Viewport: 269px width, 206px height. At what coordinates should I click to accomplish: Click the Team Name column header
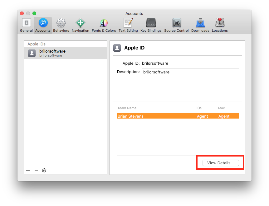click(x=127, y=108)
